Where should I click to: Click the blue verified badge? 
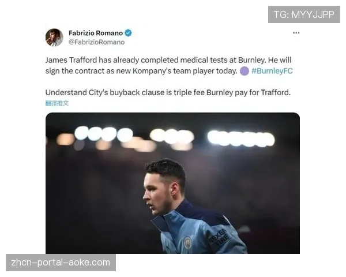pos(128,33)
